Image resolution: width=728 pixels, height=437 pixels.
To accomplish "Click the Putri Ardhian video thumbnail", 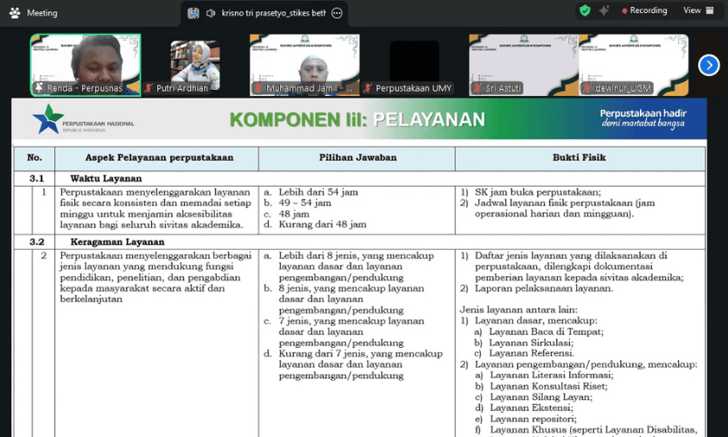I will pos(195,65).
